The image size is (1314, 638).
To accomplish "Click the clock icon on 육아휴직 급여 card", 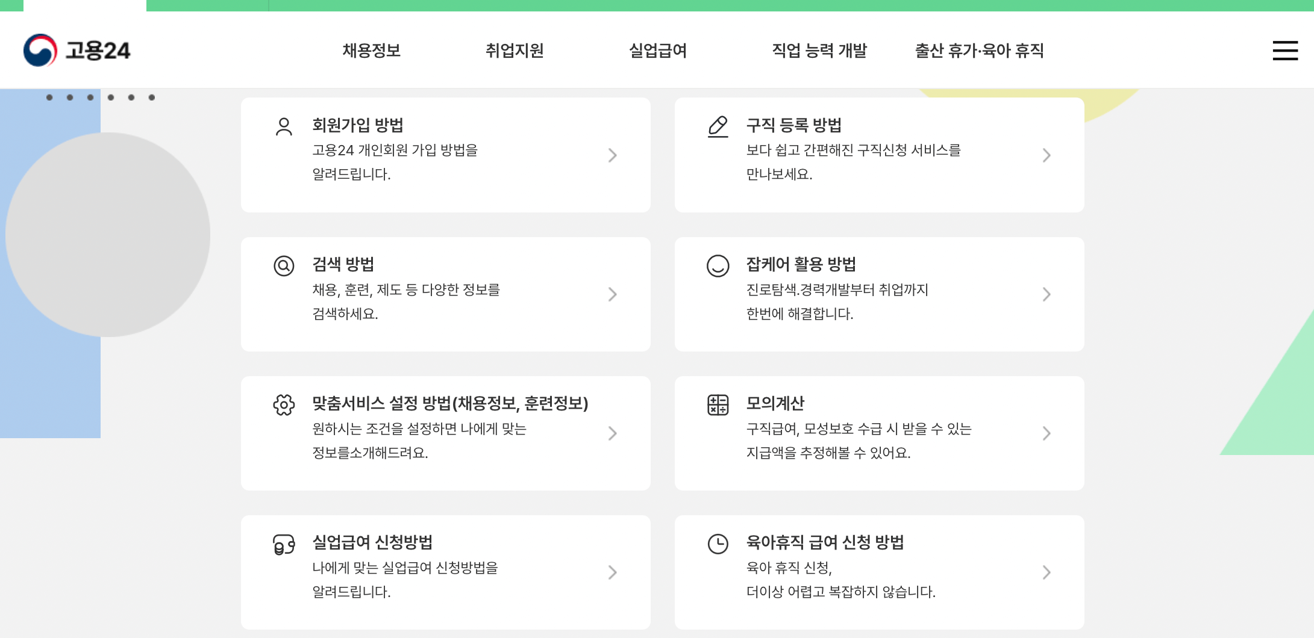I will click(x=717, y=545).
